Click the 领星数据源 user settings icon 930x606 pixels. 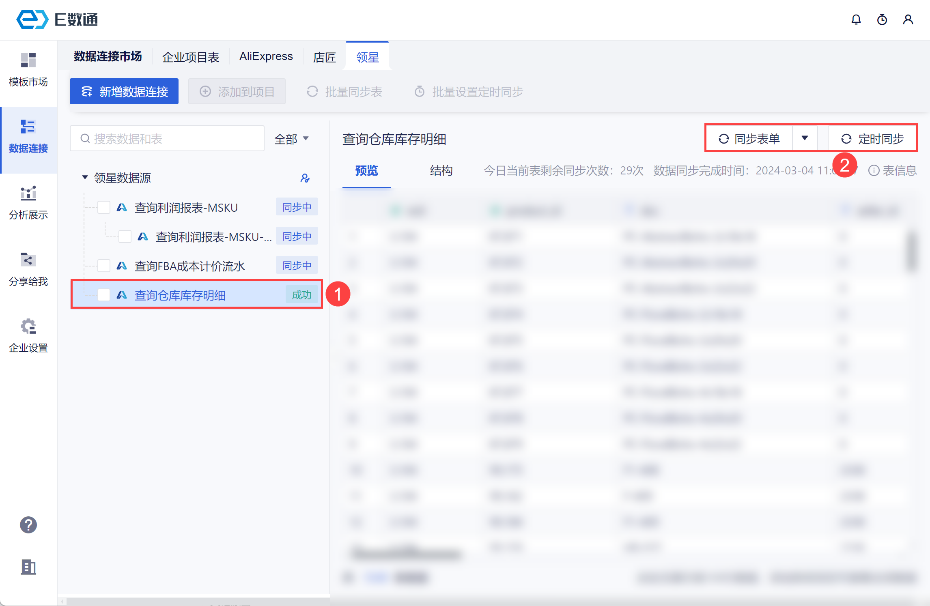click(x=305, y=178)
